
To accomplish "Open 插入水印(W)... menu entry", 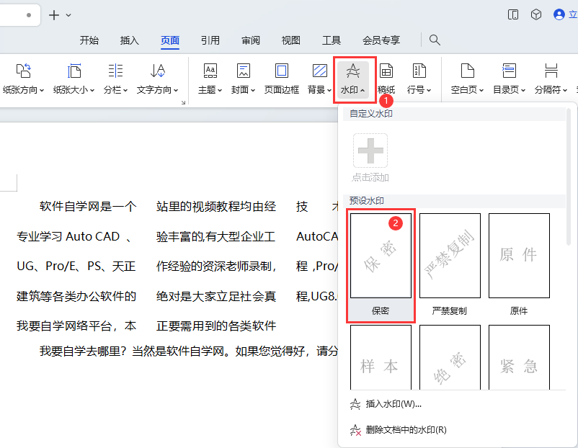I will click(x=385, y=404).
